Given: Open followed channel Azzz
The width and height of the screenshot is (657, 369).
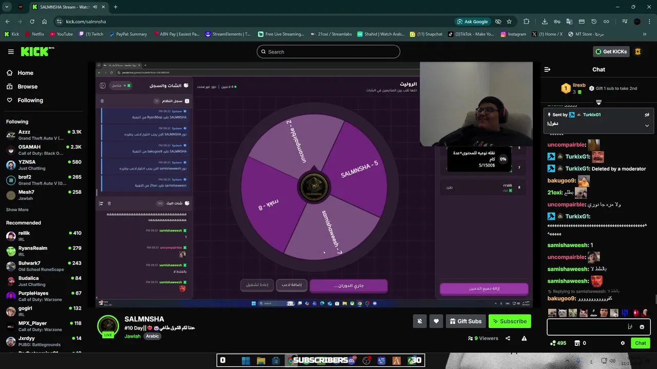Looking at the screenshot, I should coord(44,135).
